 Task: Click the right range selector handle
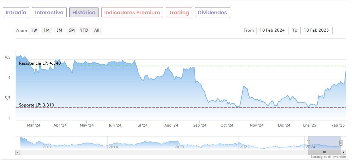(341, 143)
